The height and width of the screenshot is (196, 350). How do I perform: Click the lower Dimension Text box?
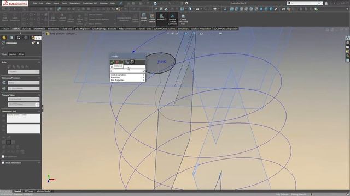[23, 129]
